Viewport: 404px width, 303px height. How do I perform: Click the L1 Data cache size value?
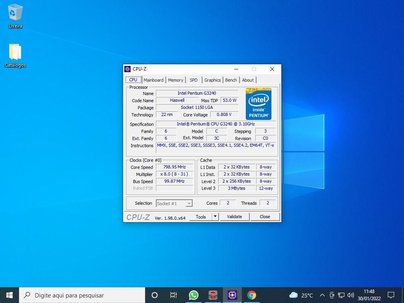[237, 167]
